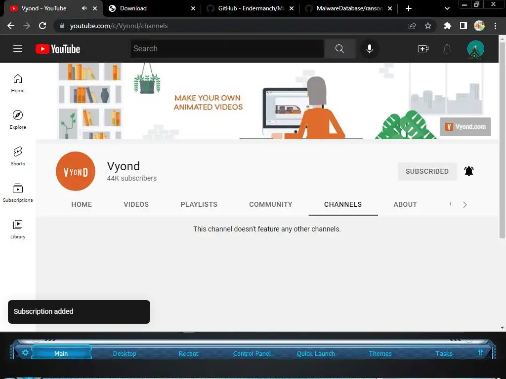Open Themes in the dock bar
The image size is (506, 379).
(x=380, y=353)
